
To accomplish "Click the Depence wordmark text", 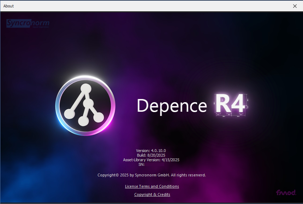I will click(x=172, y=105).
